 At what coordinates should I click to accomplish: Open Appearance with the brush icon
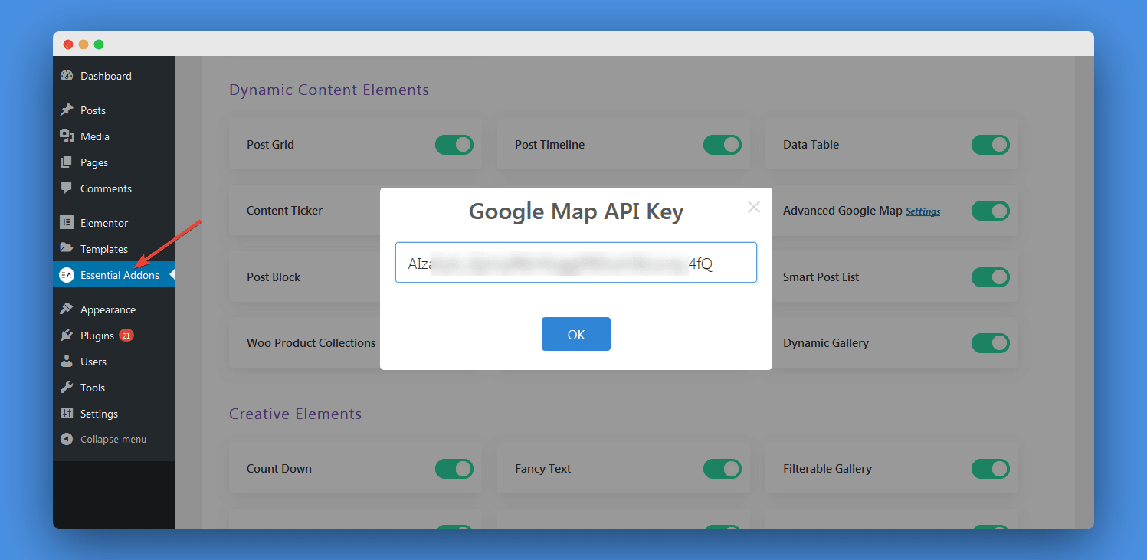(67, 309)
